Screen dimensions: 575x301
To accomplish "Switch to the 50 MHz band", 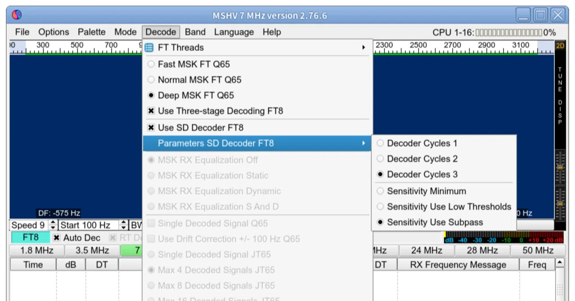I will tap(538, 251).
